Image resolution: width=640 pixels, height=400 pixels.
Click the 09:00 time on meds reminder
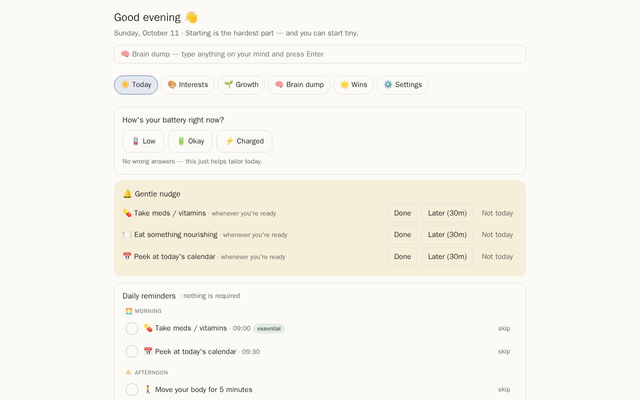pyautogui.click(x=241, y=328)
